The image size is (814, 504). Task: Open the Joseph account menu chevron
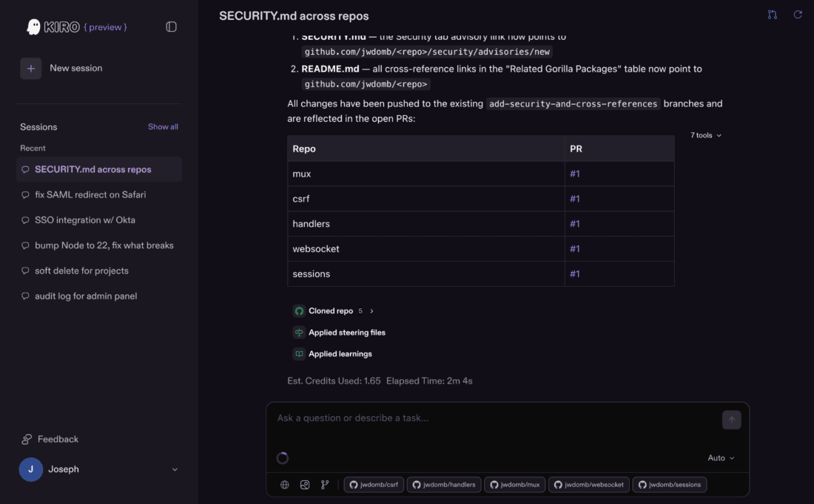[175, 469]
